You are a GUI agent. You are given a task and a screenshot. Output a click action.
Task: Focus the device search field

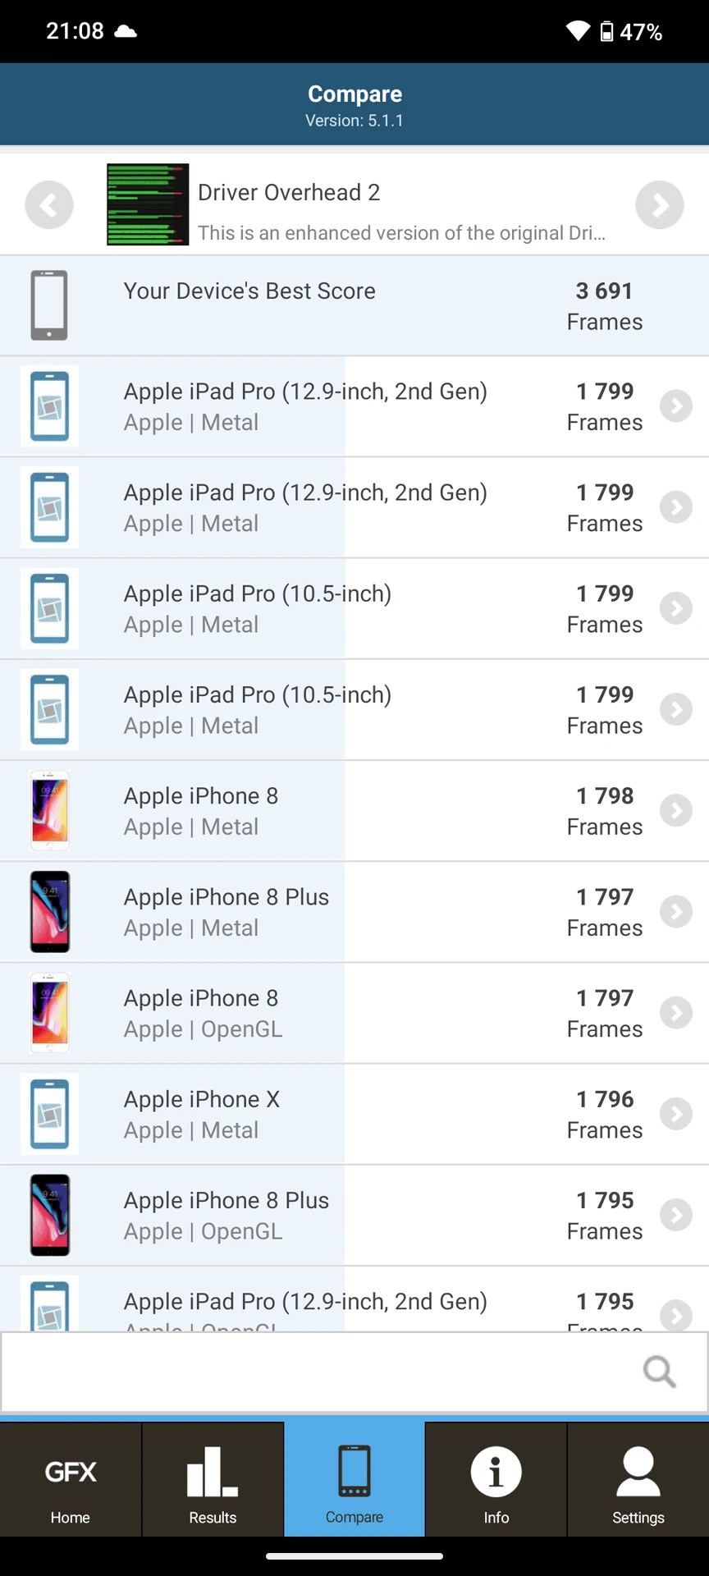[x=354, y=1372]
